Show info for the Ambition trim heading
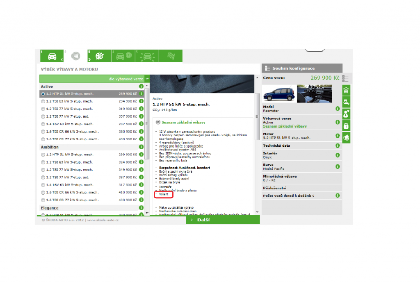Image resolution: width=420 pixels, height=282 pixels. (141, 147)
